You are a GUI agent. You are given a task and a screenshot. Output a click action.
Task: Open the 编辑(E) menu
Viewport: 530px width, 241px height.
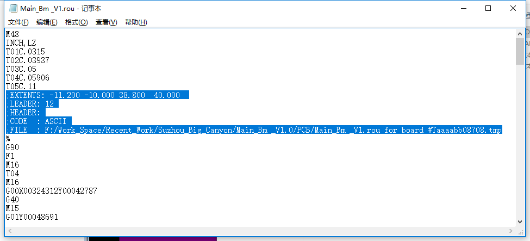(x=47, y=22)
